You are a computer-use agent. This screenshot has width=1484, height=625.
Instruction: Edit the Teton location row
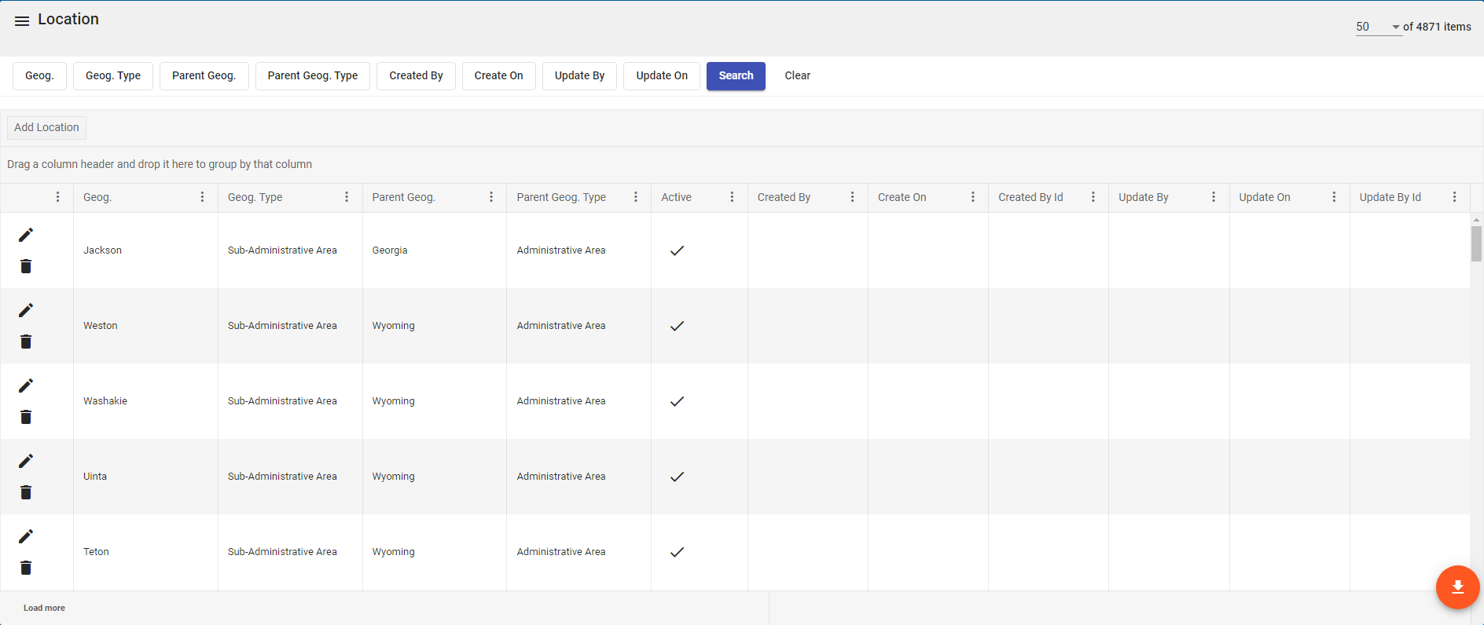(26, 536)
